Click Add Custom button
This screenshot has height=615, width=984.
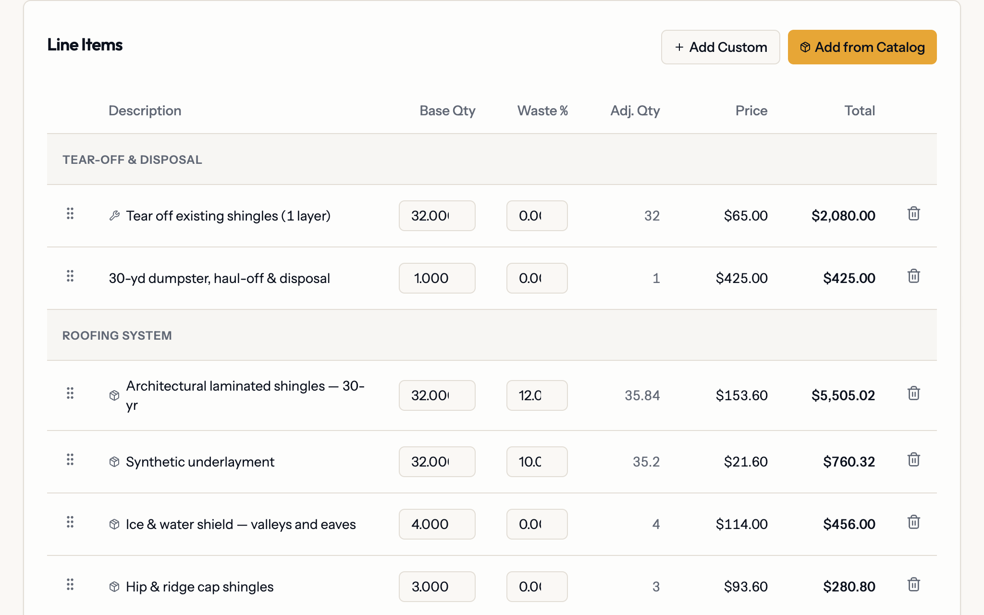pyautogui.click(x=720, y=47)
